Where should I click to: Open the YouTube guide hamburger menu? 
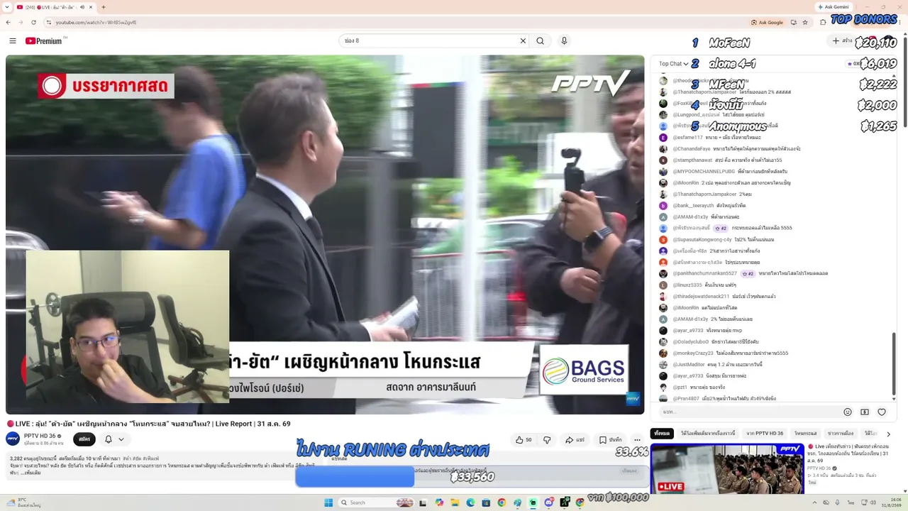click(13, 41)
